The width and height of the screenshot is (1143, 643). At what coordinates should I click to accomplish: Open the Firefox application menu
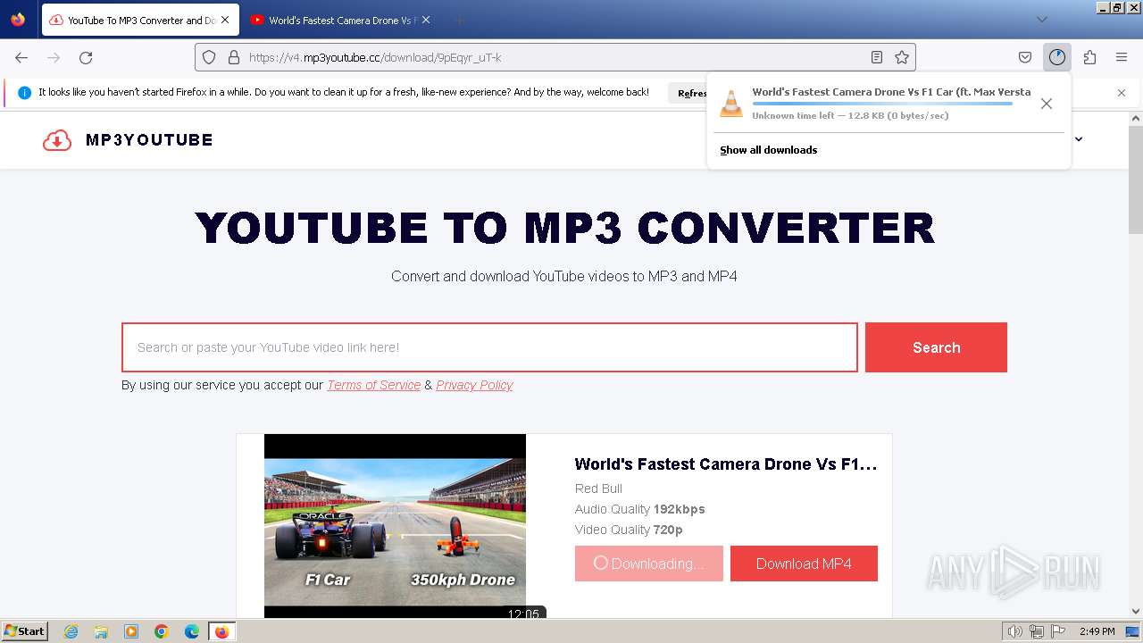coord(1122,57)
